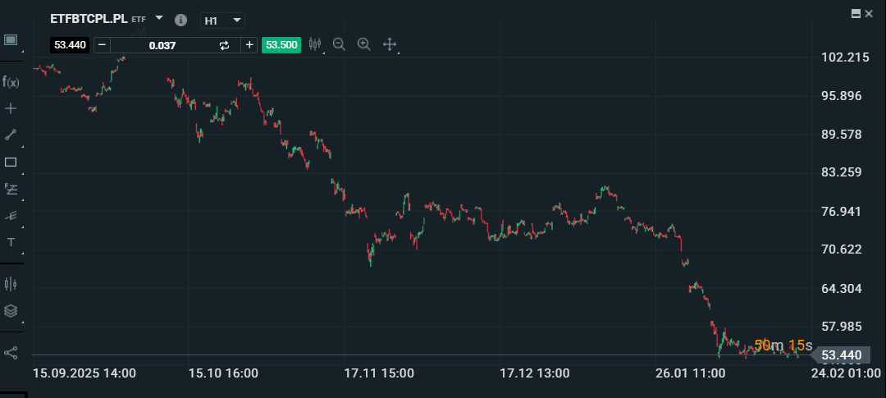Change chart type via candlestick toolbar icon
This screenshot has width=886, height=398.
coord(315,44)
